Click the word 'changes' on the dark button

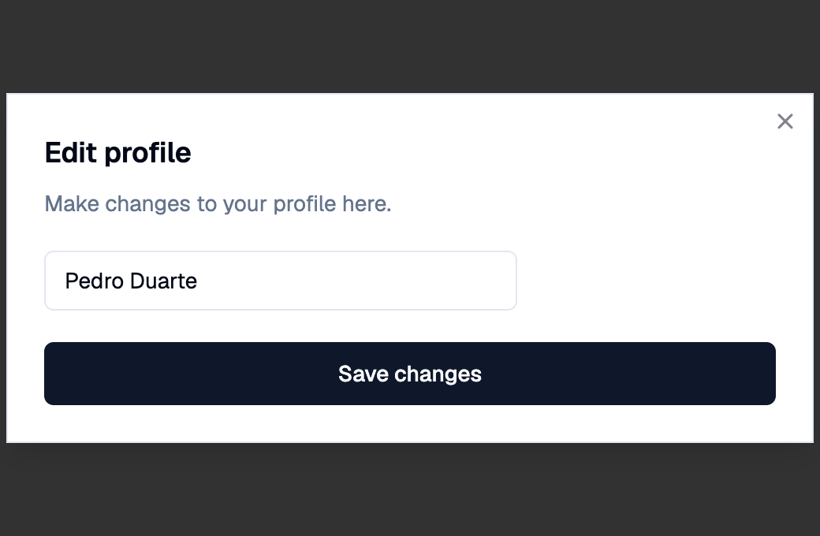[x=438, y=374]
